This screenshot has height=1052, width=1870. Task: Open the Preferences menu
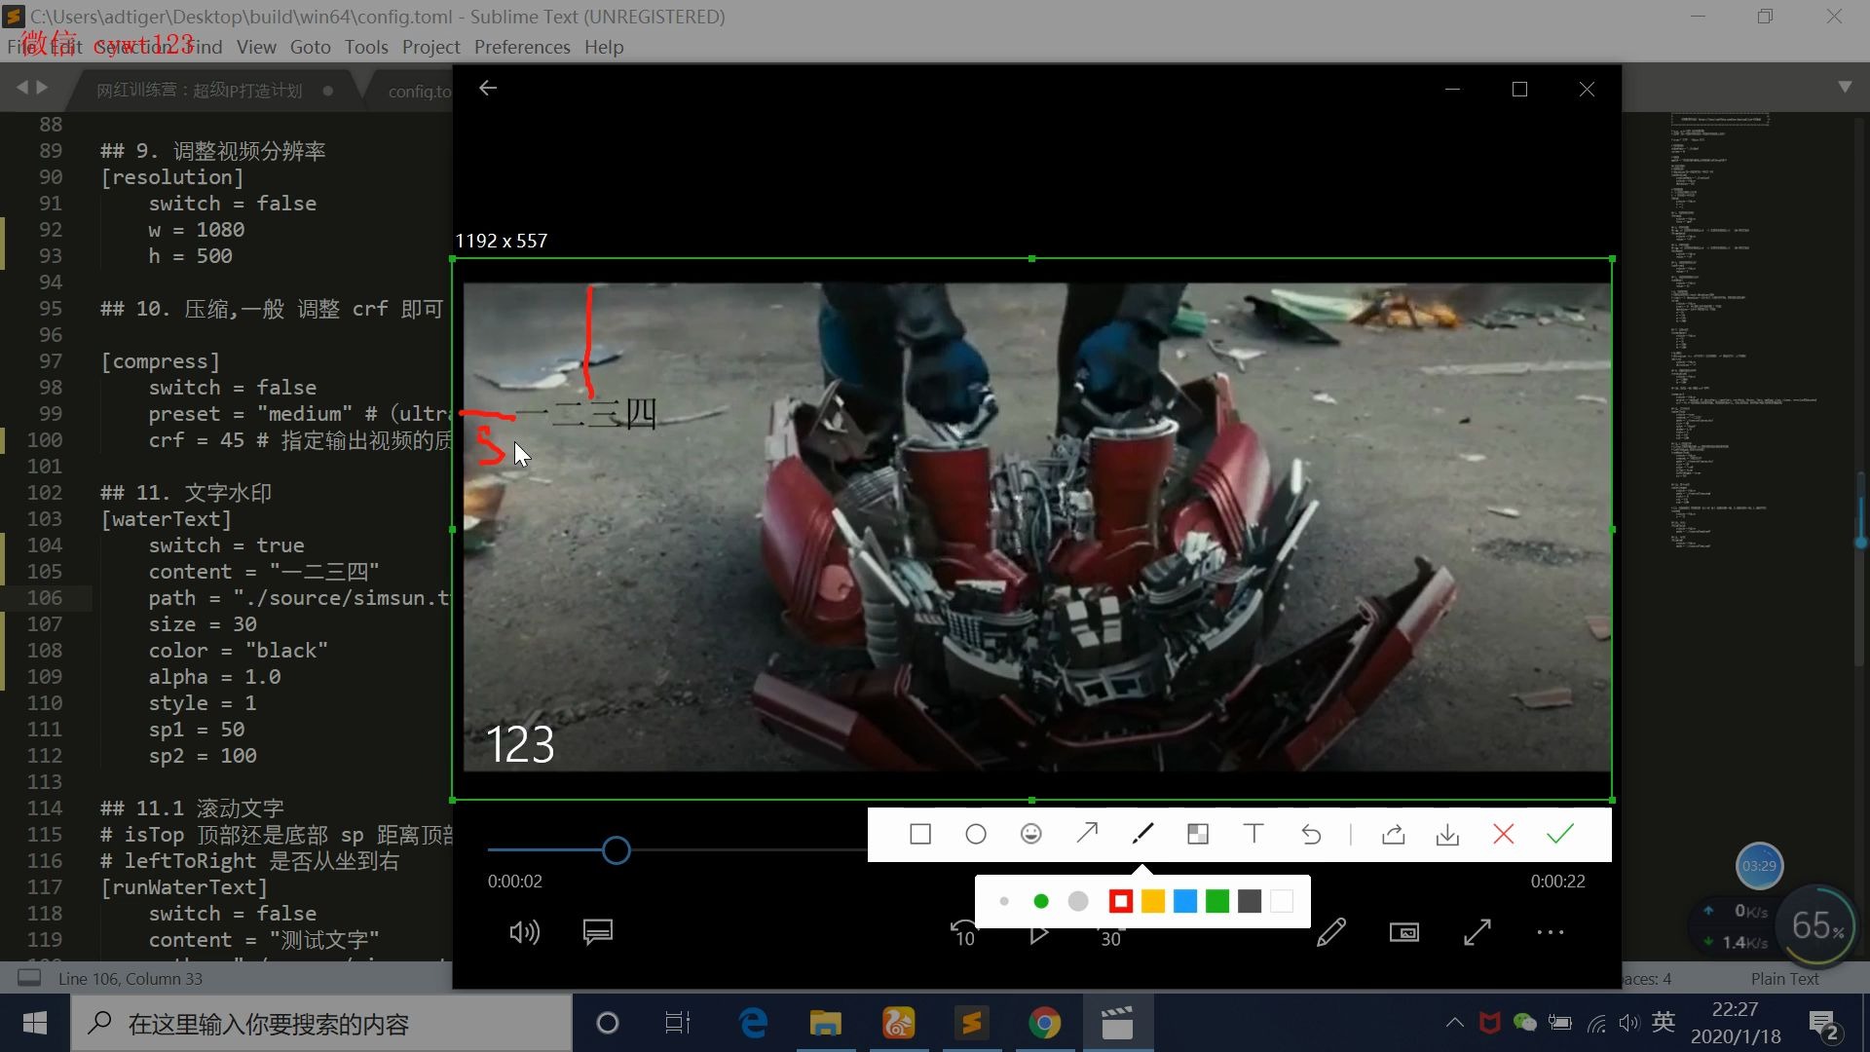[x=522, y=47]
